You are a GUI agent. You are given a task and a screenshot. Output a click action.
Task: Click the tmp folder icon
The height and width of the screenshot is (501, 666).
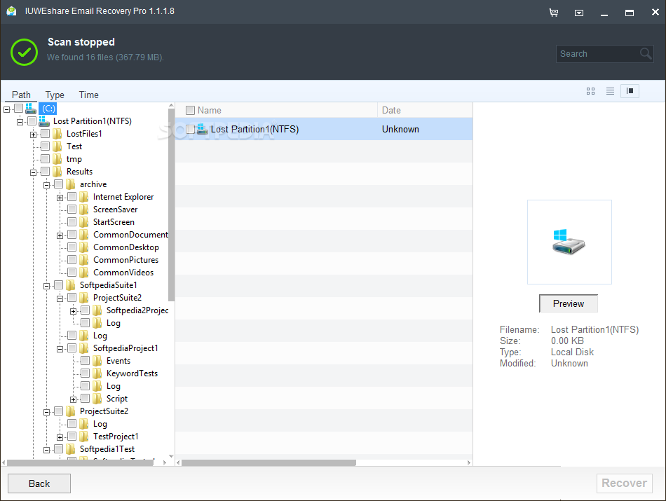pyautogui.click(x=57, y=159)
